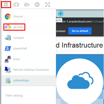
Task: Click the oraclecloud.com address bar
Action: click(x=80, y=21)
